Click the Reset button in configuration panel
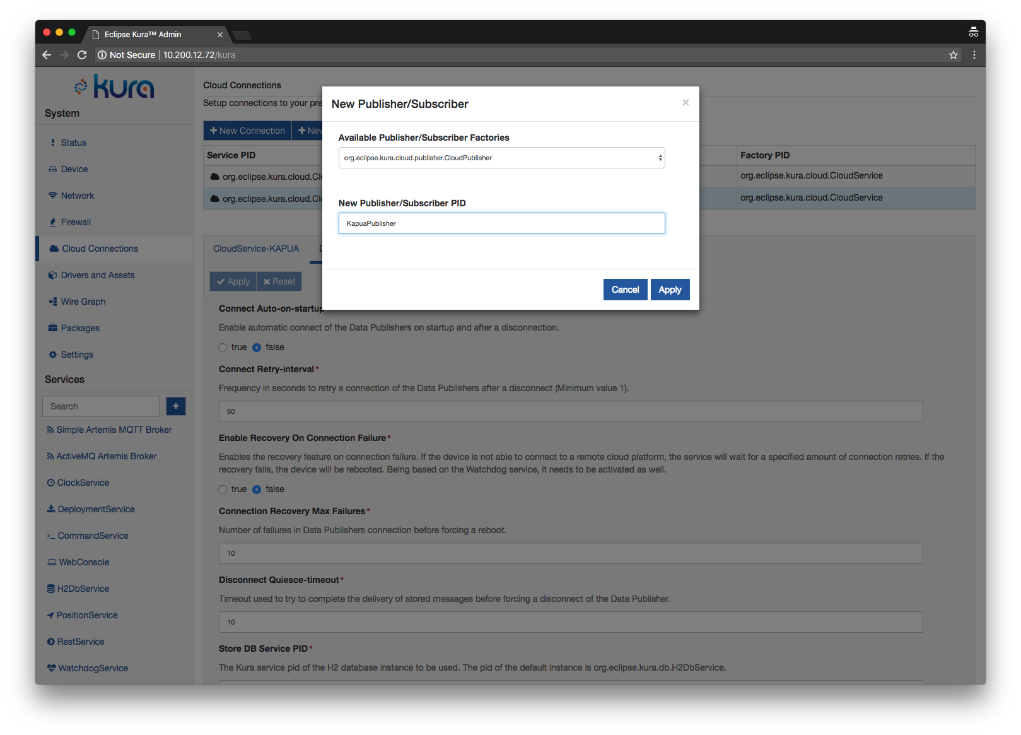The width and height of the screenshot is (1021, 735). coord(279,281)
